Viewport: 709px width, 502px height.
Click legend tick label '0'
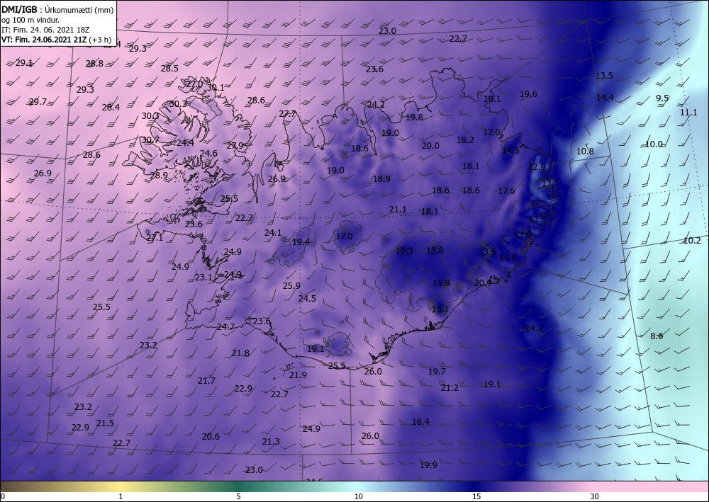[x=3, y=496]
